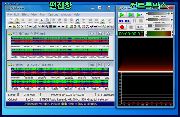This screenshot has height=117, width=180.
Task: Click the colorful car Doppler effect icon
Action: click(x=14, y=27)
